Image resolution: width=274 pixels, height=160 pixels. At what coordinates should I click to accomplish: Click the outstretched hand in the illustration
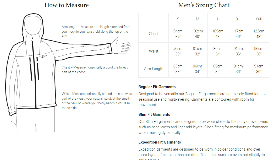(121, 46)
